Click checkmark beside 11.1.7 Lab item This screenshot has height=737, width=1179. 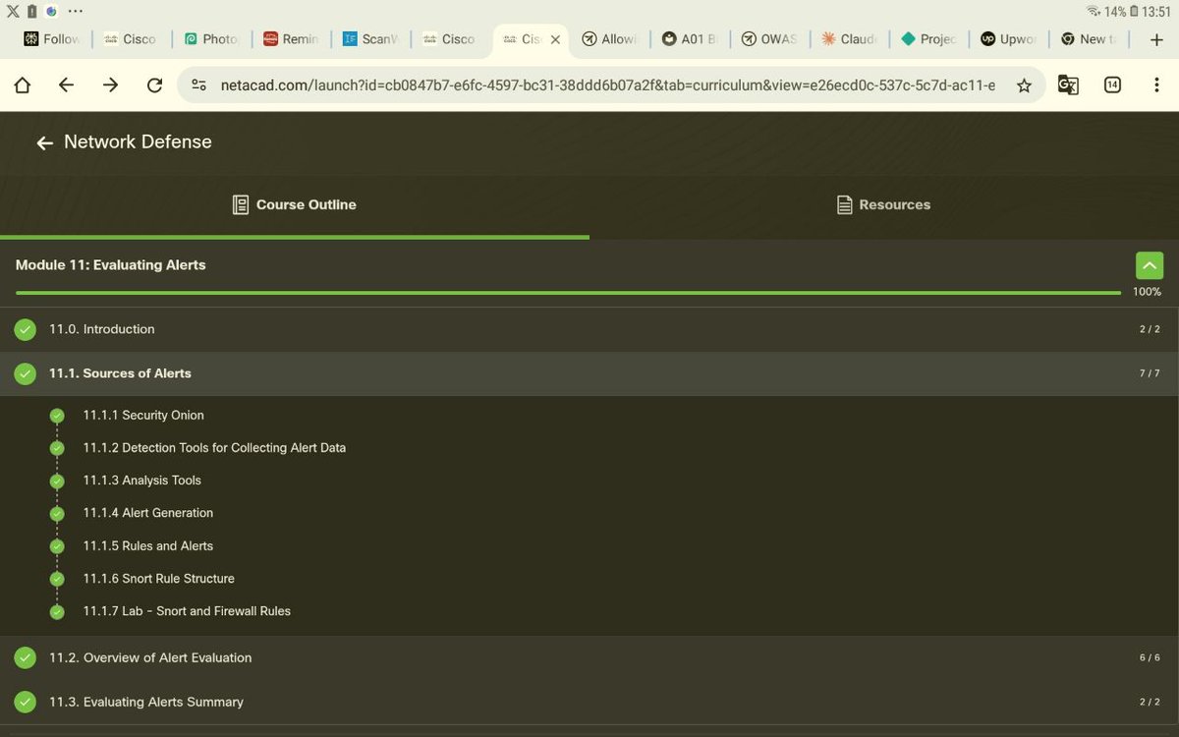[x=57, y=611]
